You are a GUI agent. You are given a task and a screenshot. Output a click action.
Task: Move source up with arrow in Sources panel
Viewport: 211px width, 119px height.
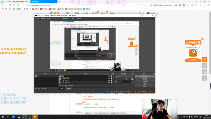click(69, 86)
